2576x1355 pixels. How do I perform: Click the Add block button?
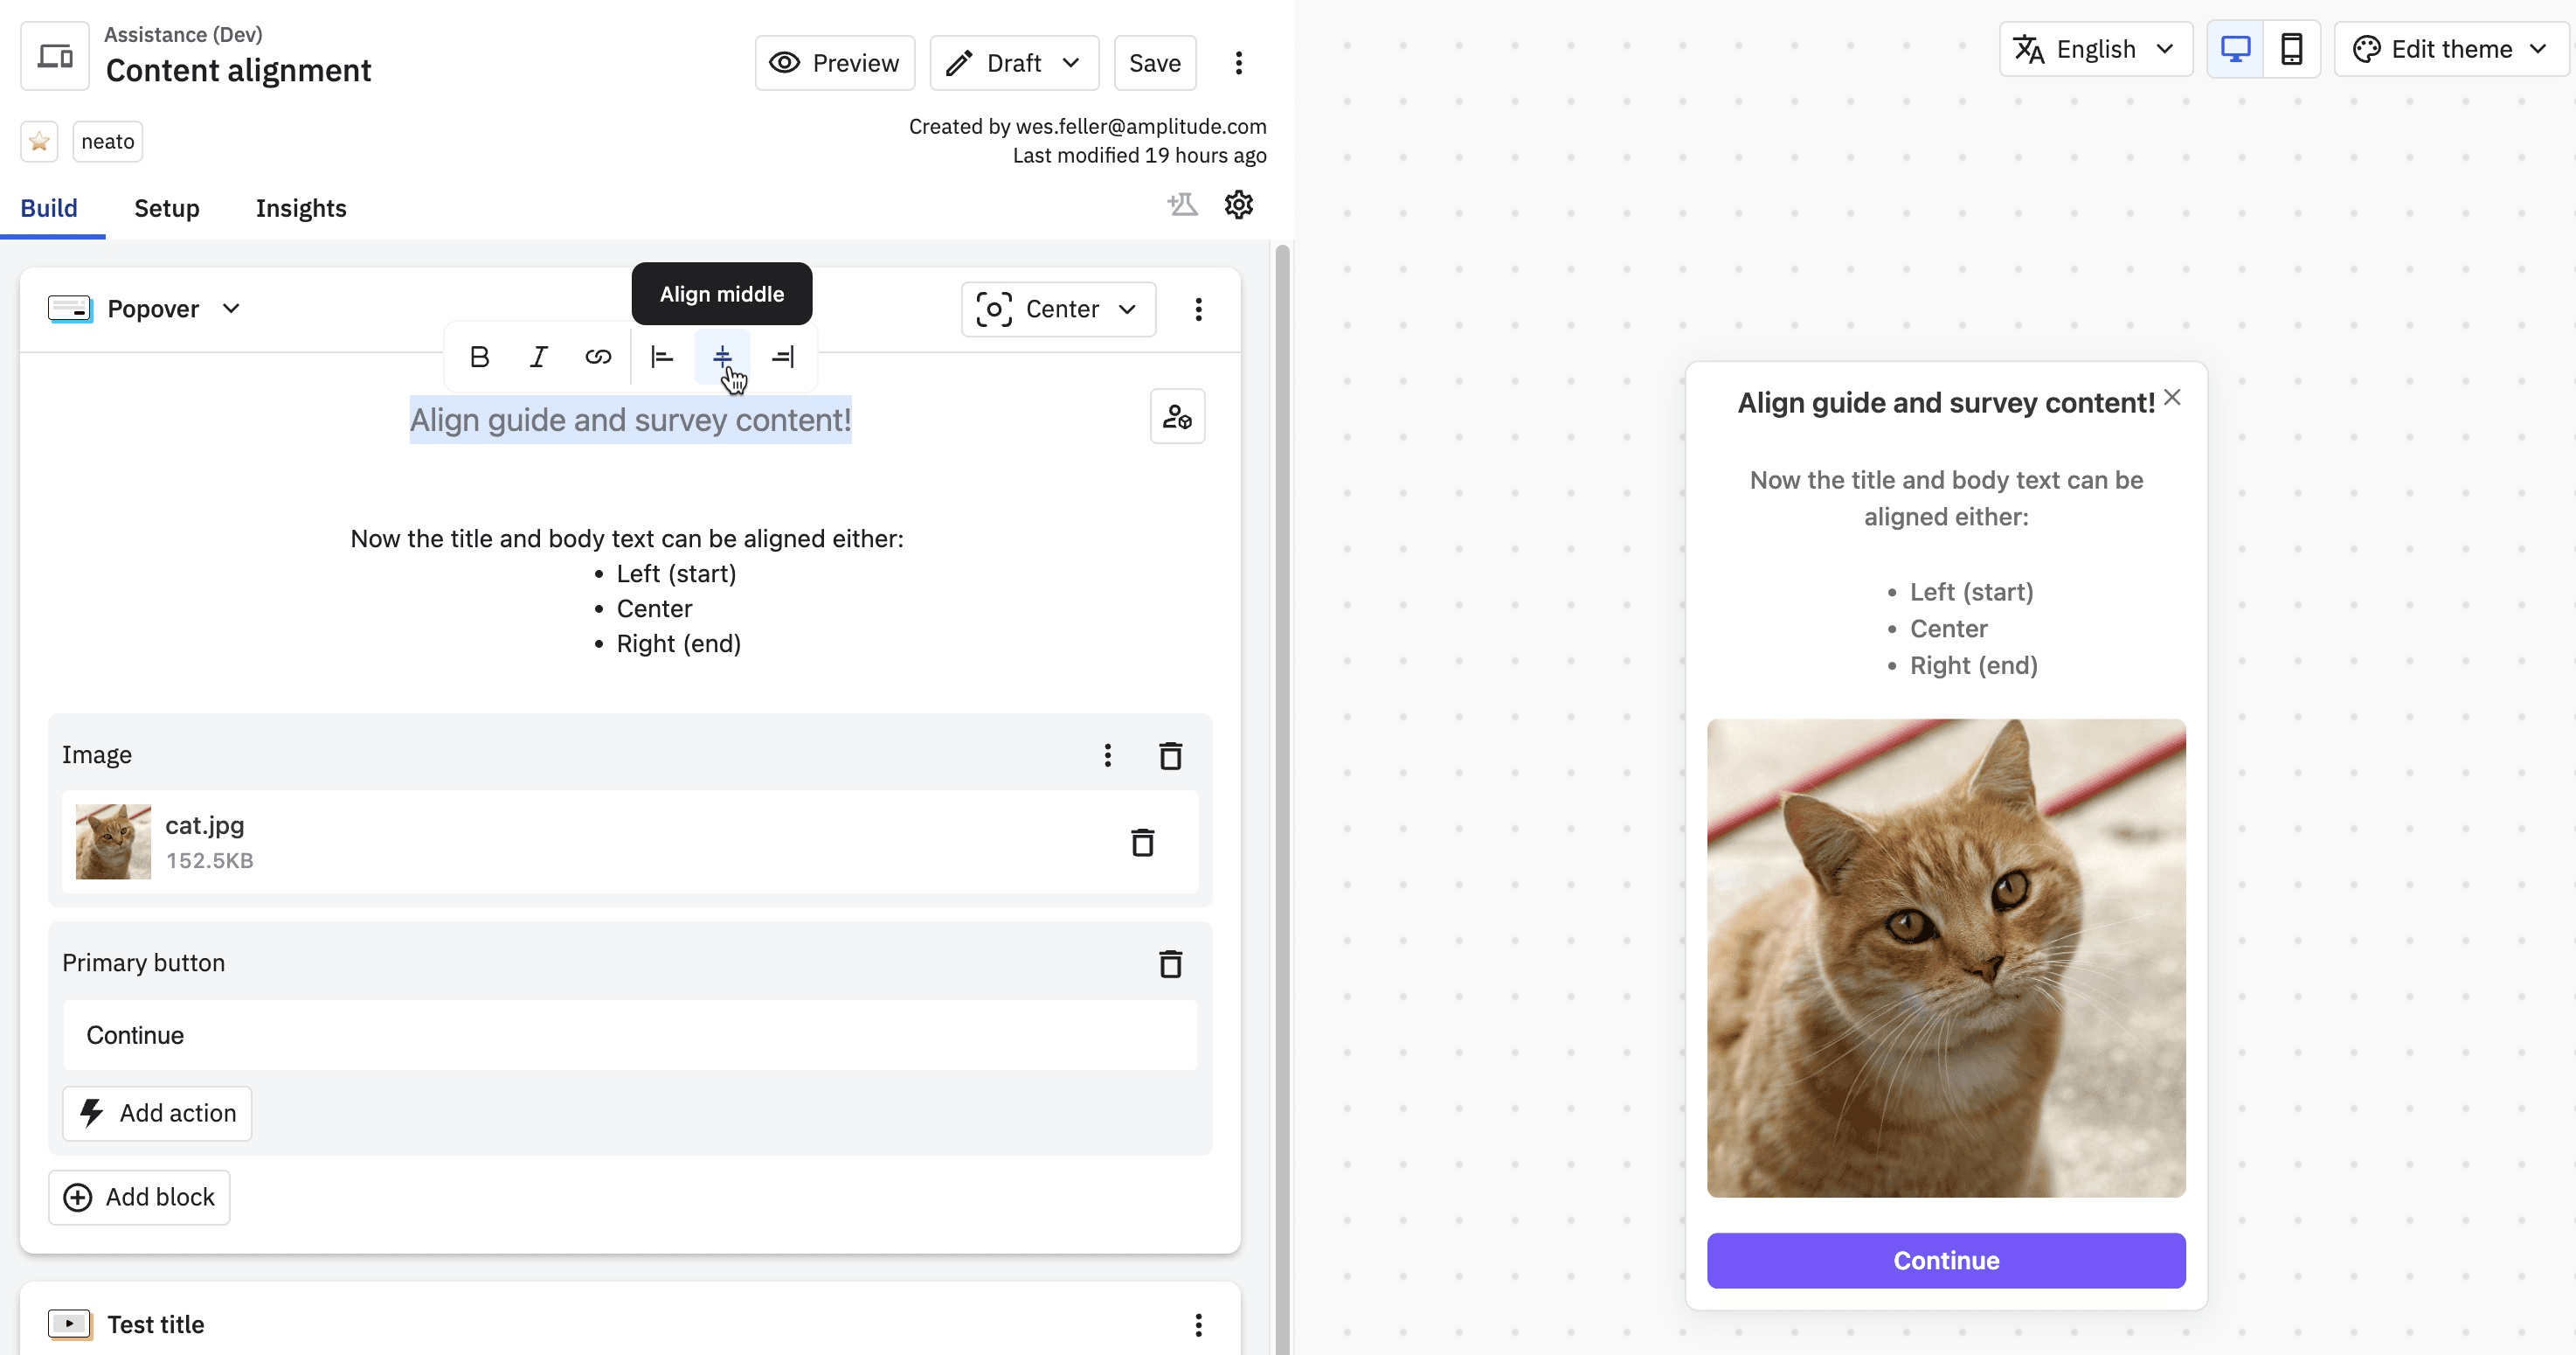pyautogui.click(x=139, y=1197)
